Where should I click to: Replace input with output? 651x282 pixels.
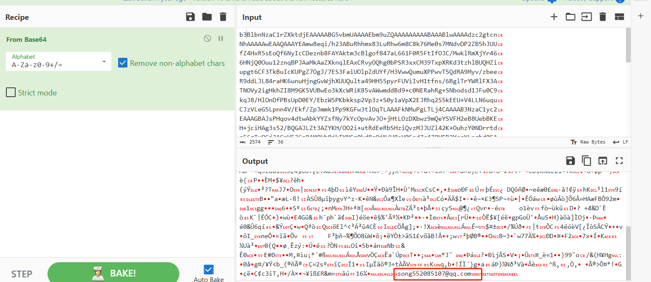pyautogui.click(x=602, y=160)
